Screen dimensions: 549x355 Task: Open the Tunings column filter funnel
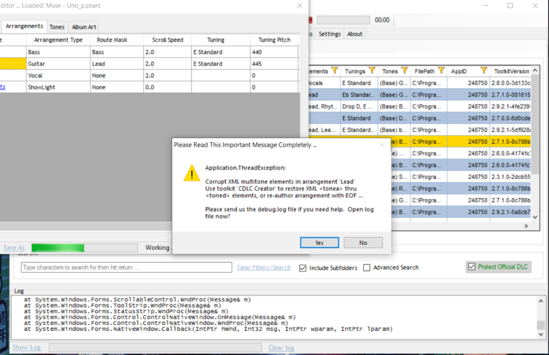[372, 71]
